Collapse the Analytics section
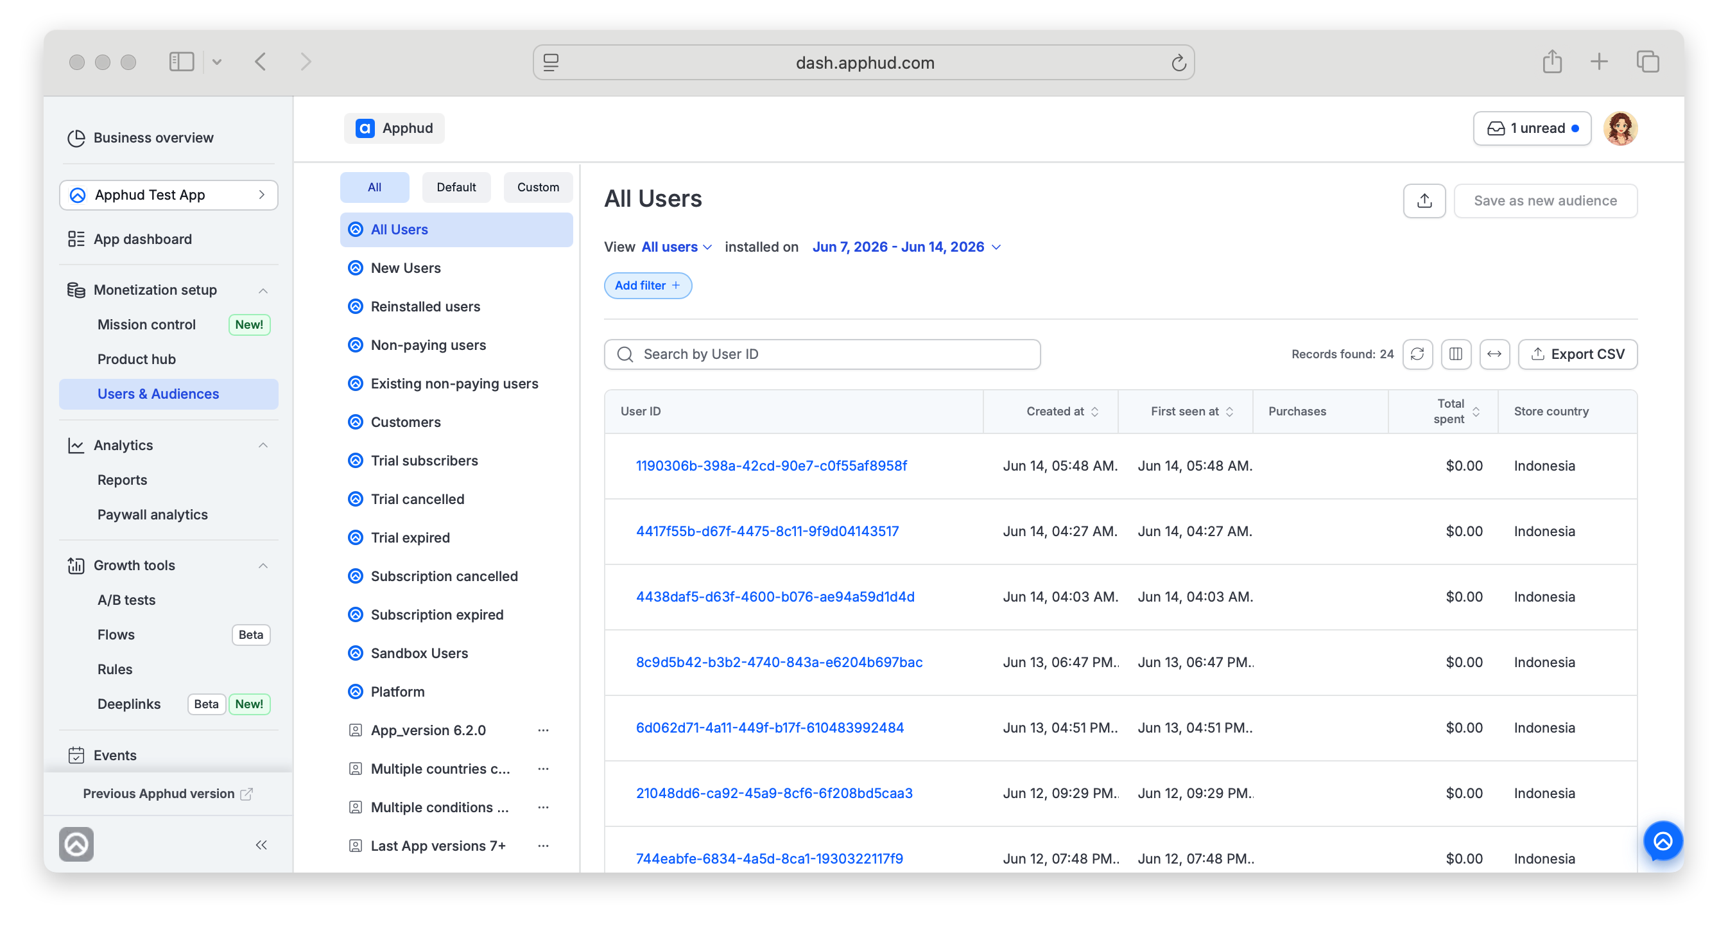Screen dimensions: 1728x931 (x=263, y=446)
